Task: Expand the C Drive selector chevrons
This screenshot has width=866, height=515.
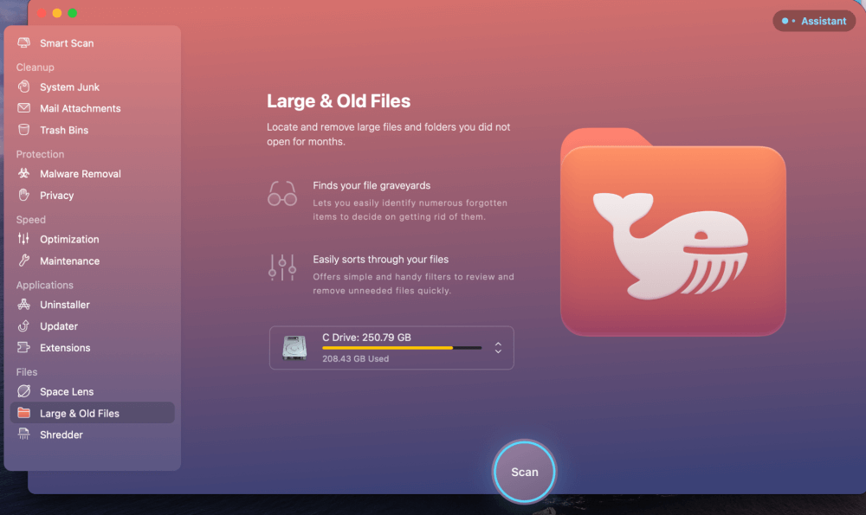Action: [x=498, y=348]
